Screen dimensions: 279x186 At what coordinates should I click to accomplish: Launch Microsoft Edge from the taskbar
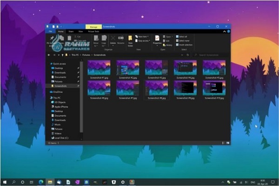click(41, 182)
